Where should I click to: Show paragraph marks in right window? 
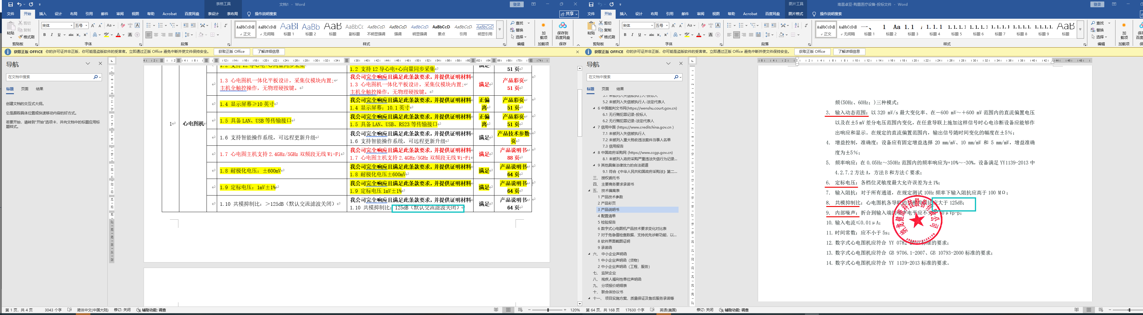point(806,25)
